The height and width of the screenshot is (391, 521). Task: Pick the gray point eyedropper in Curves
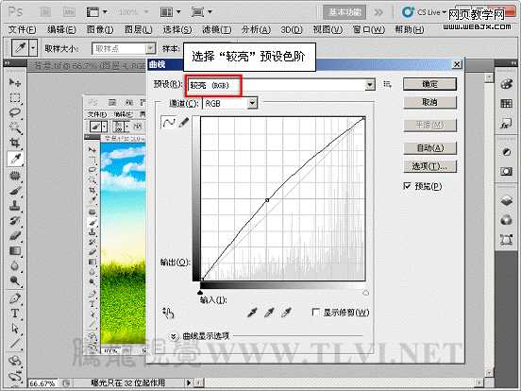click(269, 313)
